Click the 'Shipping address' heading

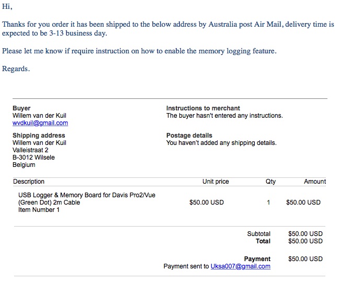(x=39, y=136)
